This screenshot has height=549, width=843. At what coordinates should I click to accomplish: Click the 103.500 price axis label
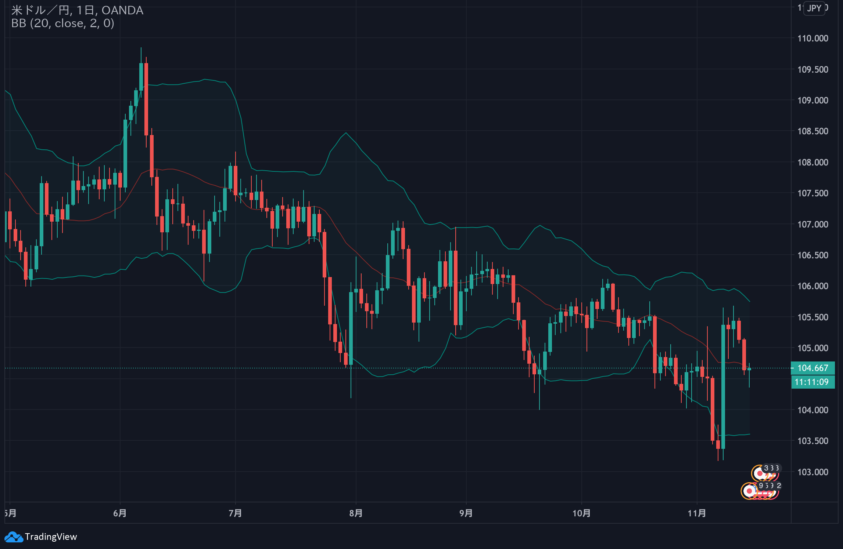[x=812, y=441]
